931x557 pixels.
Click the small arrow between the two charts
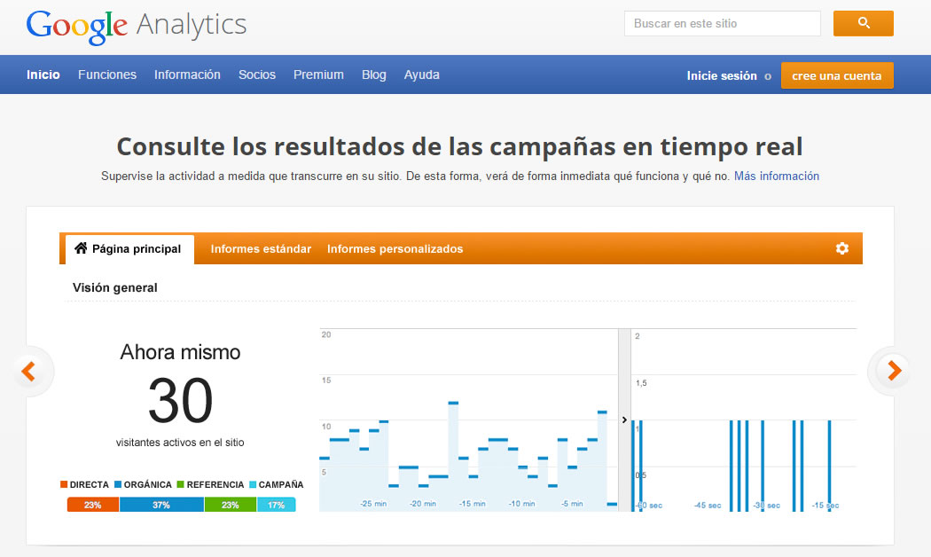[x=623, y=420]
